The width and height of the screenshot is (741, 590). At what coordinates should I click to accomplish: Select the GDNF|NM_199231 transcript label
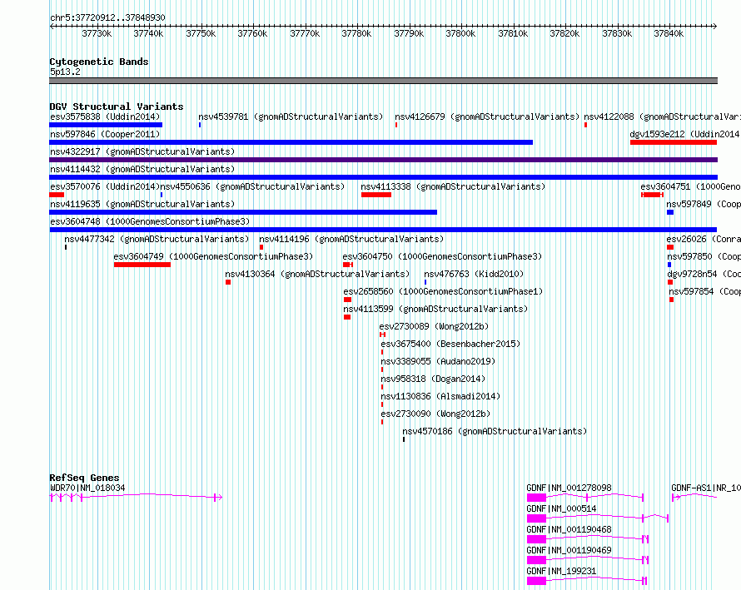coord(561,571)
